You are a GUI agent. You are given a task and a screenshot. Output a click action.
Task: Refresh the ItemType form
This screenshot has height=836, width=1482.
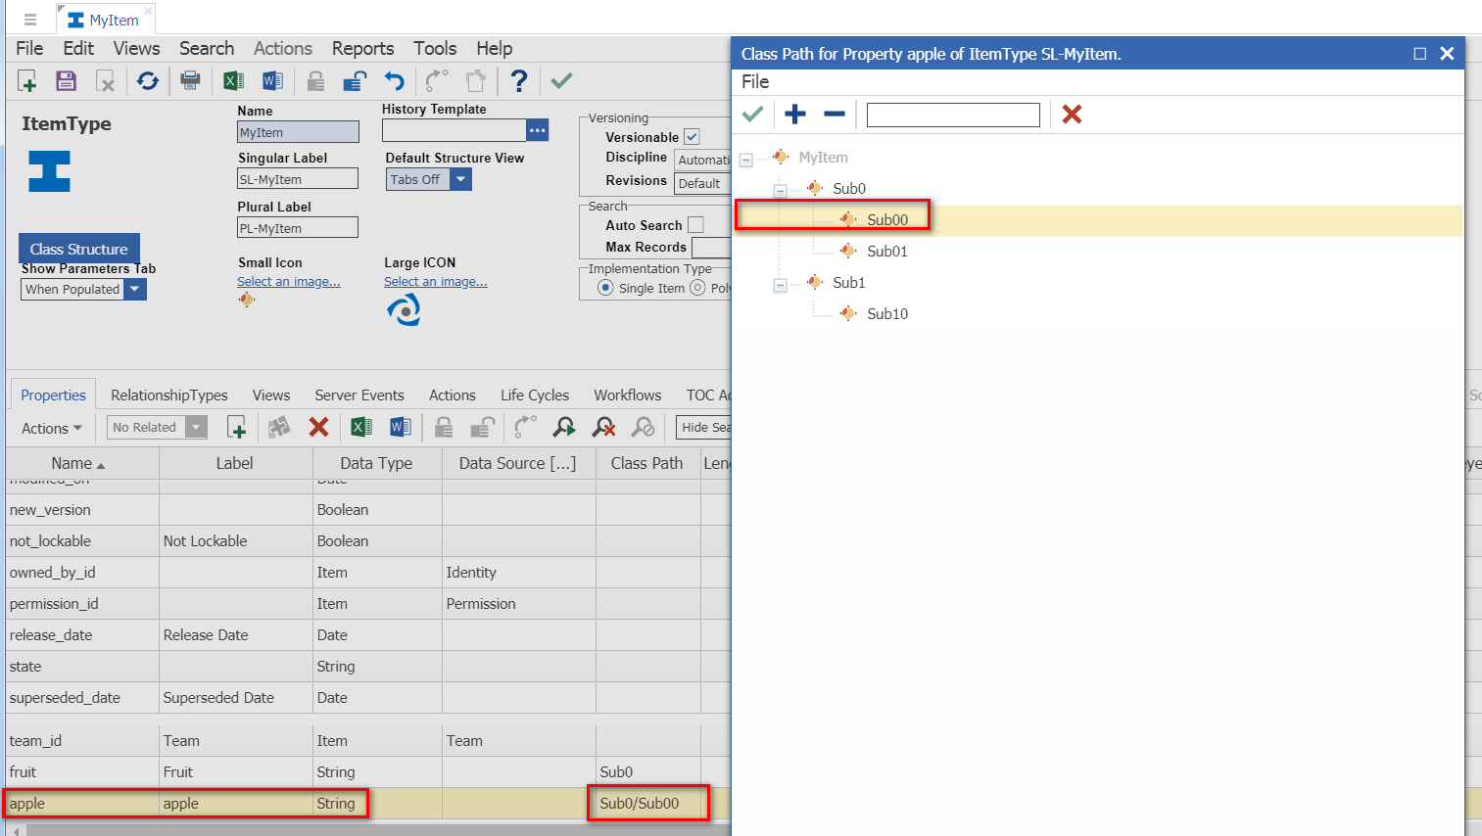click(x=148, y=81)
